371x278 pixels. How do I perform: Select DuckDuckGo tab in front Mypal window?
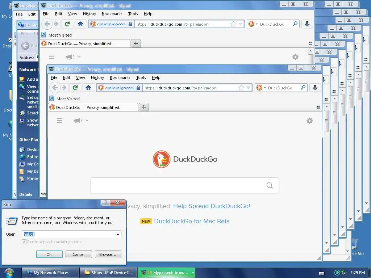(93, 107)
